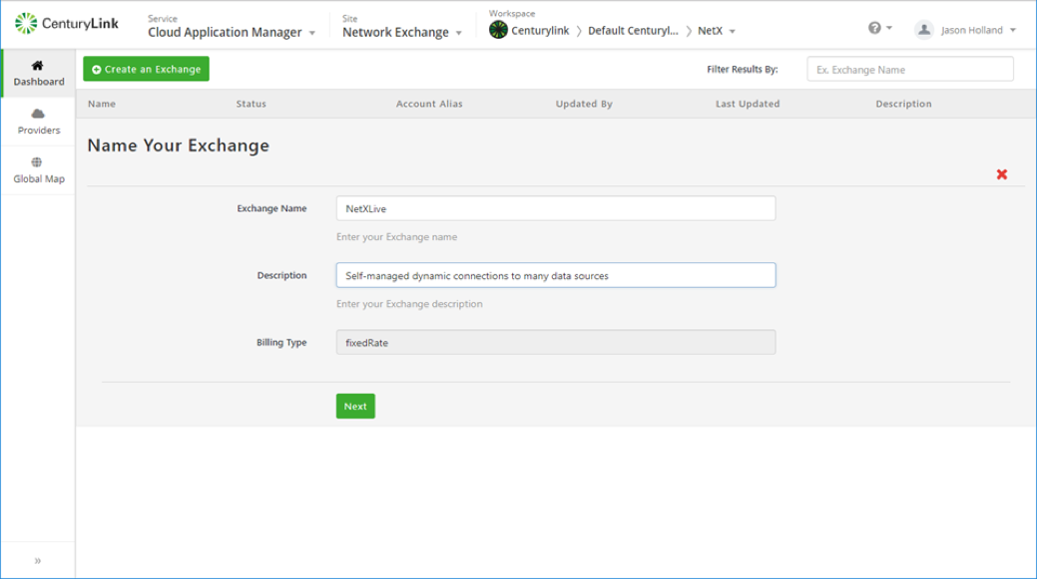Click the red X to close form
The height and width of the screenshot is (579, 1037).
pos(1002,174)
